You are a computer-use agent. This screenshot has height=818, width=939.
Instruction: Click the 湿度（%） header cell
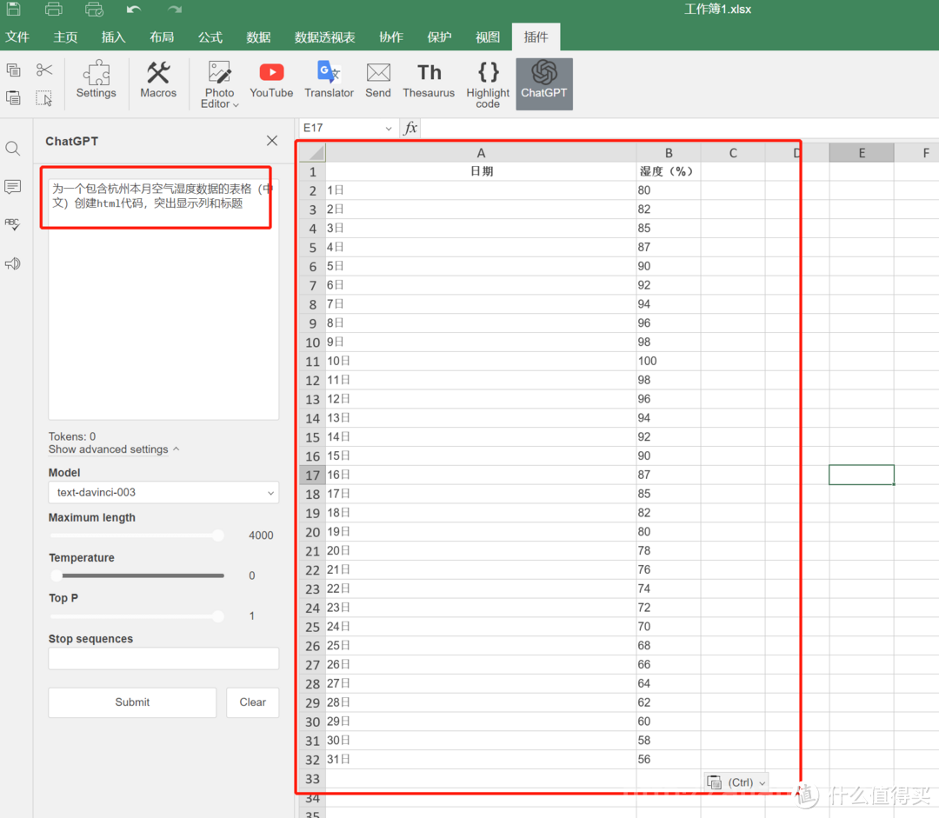coord(669,171)
